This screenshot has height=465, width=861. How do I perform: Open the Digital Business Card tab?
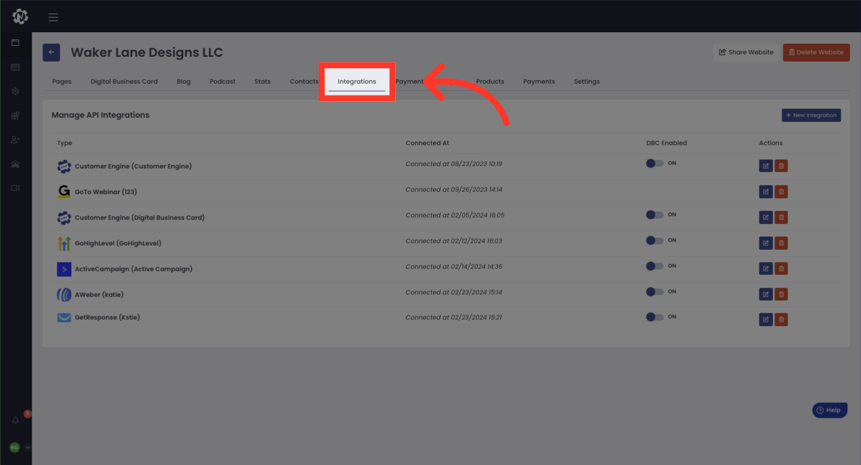click(x=124, y=81)
